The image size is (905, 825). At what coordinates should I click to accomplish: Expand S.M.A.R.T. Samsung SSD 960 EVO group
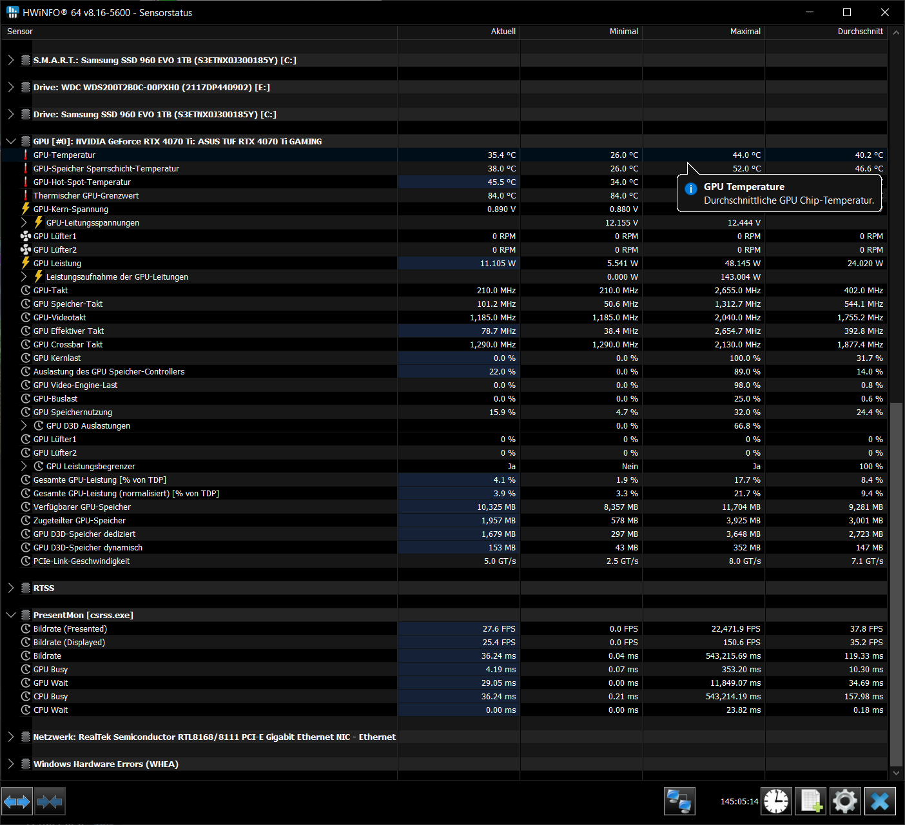pos(11,61)
